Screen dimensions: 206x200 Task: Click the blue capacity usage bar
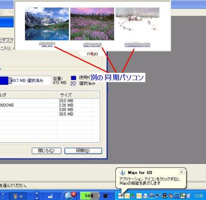[x=4, y=81]
